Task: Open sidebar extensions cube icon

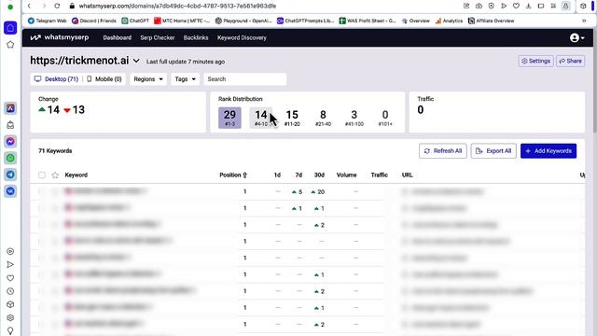Action: [x=10, y=304]
